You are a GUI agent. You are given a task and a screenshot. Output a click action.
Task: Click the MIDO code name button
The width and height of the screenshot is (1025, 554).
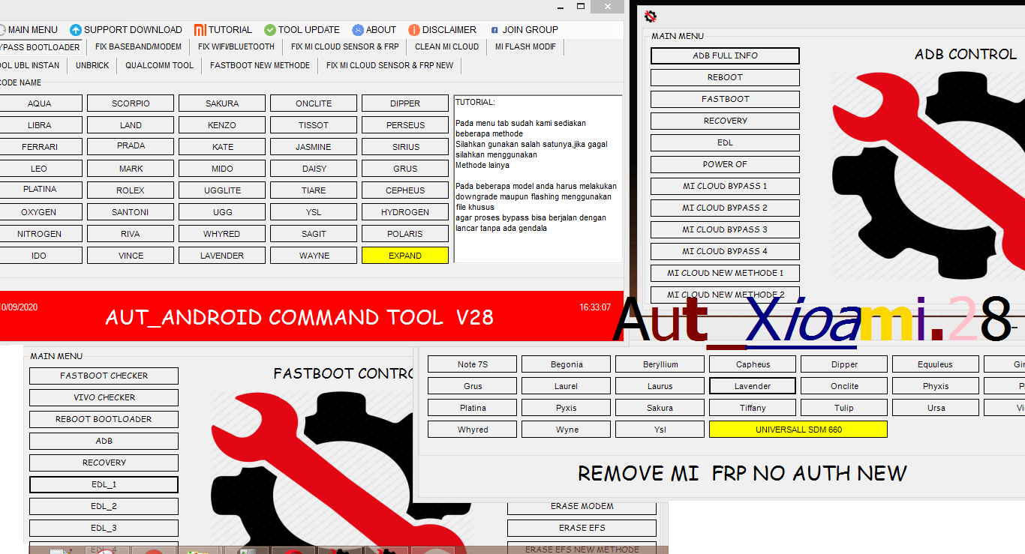(x=222, y=169)
